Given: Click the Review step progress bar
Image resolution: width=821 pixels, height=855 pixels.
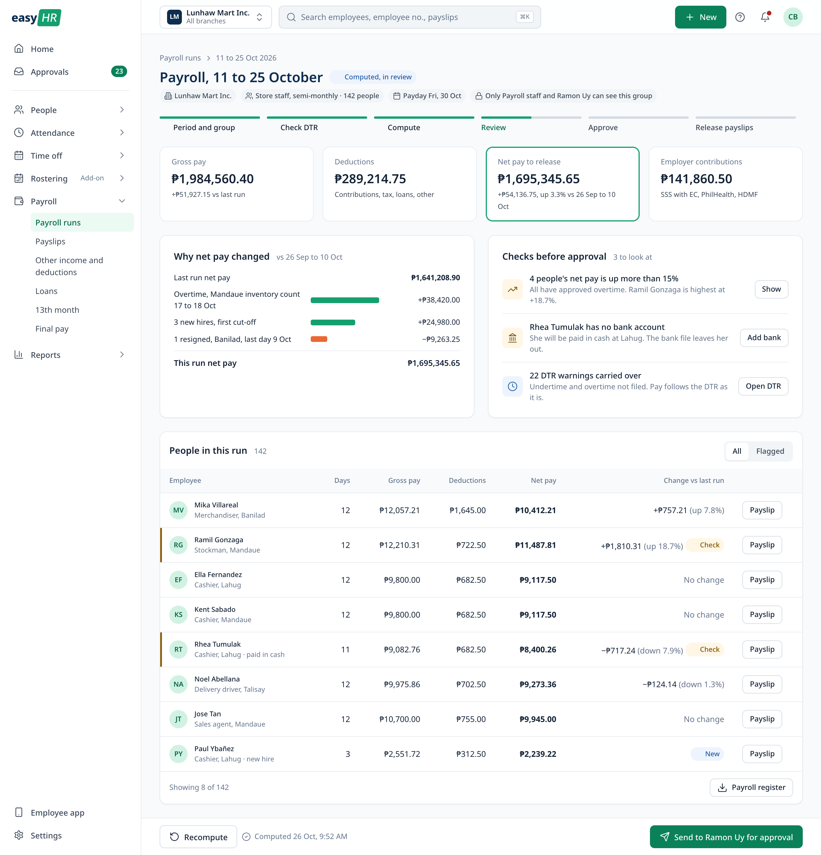Looking at the screenshot, I should click(531, 117).
